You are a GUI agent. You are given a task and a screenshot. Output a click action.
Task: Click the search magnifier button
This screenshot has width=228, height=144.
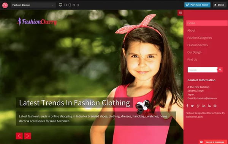[x=220, y=70]
